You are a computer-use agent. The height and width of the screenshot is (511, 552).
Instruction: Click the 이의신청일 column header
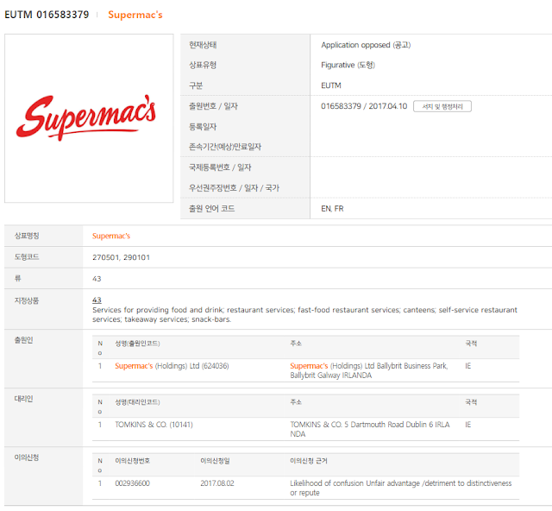215,461
